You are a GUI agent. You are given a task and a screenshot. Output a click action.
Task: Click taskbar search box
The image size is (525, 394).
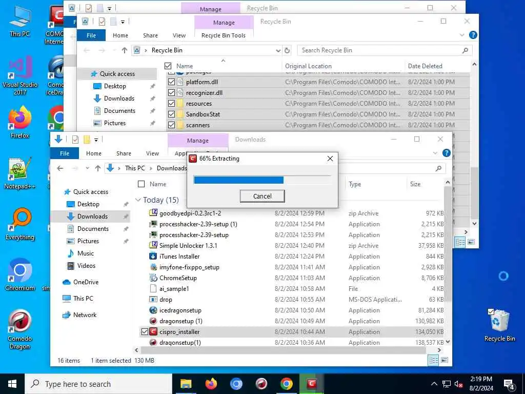98,384
